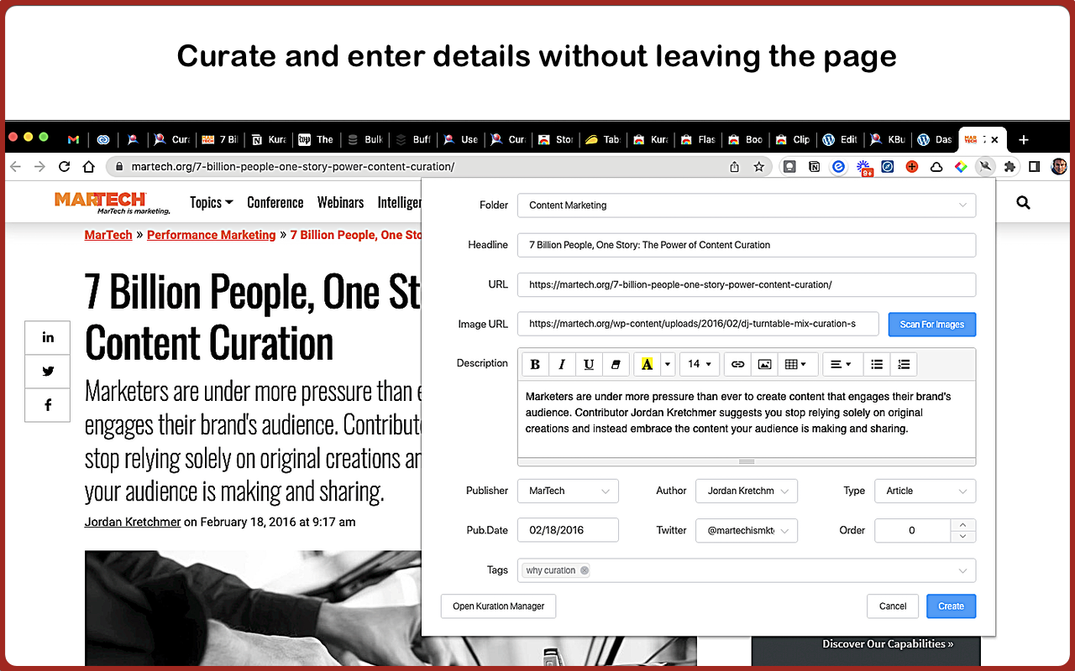Click the Pub.Date field 02/18/2016

click(x=568, y=530)
